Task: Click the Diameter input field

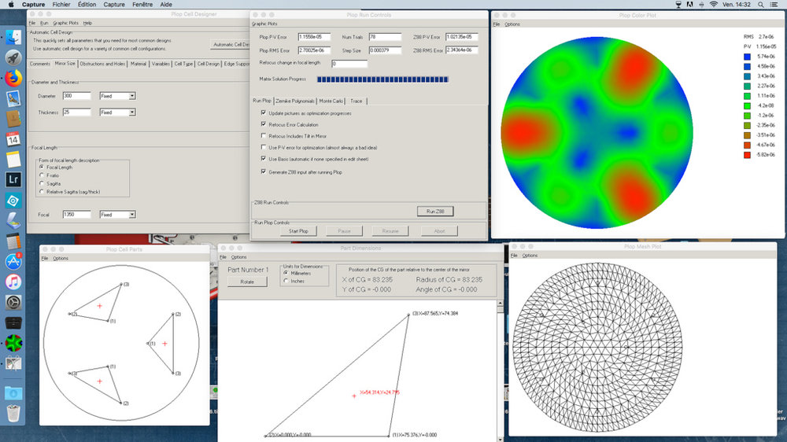Action: pyautogui.click(x=77, y=96)
